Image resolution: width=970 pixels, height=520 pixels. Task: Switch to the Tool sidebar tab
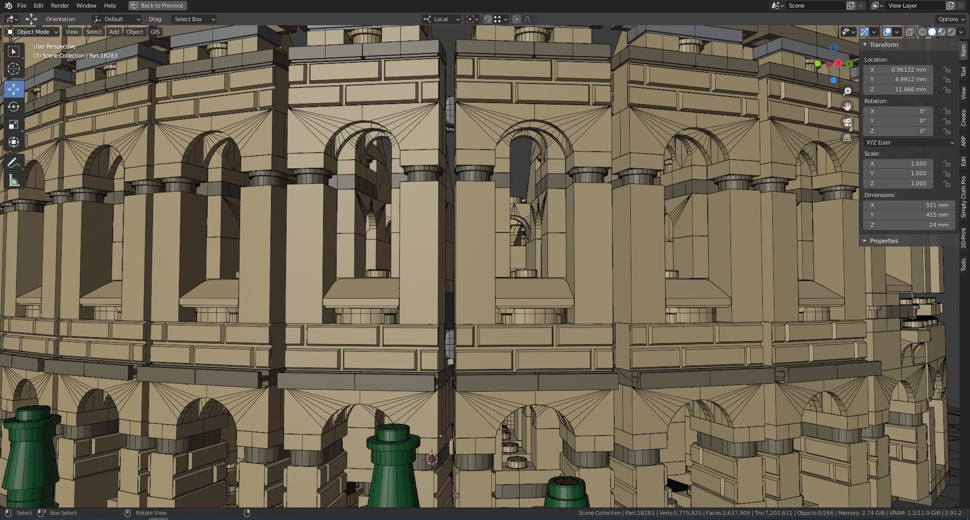pyautogui.click(x=964, y=72)
